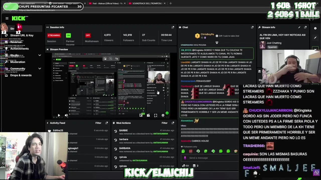Expand the Studio sidebar section
321x180 pixels.
pyautogui.click(x=40, y=55)
